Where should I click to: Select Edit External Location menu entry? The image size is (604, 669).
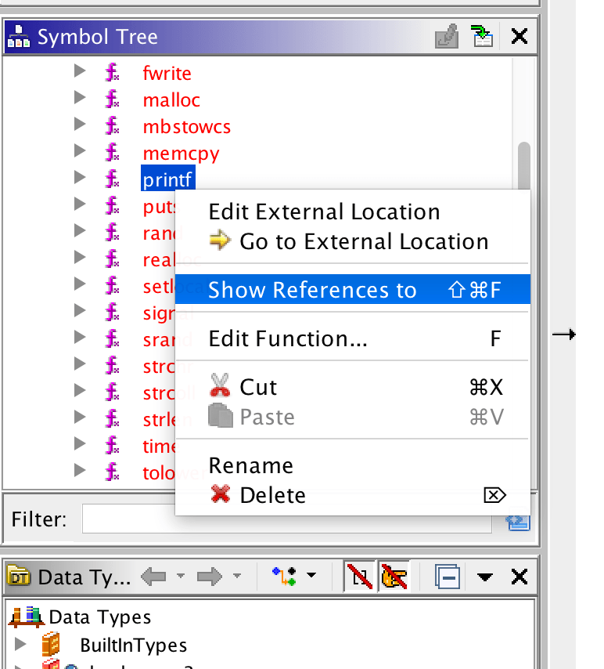tap(324, 212)
